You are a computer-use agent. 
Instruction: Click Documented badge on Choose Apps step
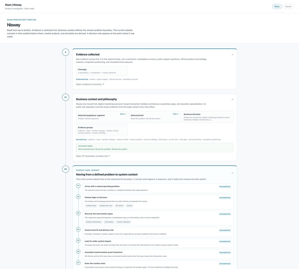click(225, 198)
